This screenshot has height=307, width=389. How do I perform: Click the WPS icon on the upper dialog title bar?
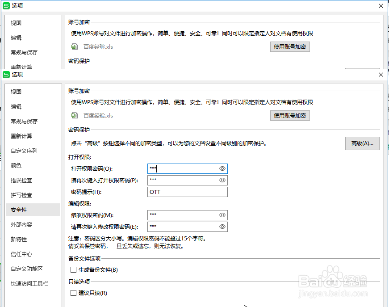[x=6, y=6]
